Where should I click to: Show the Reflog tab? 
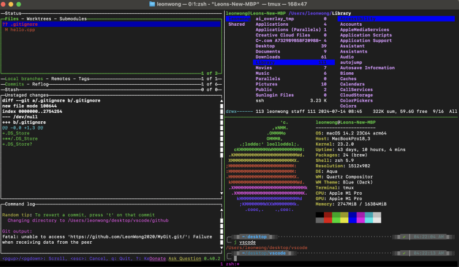[41, 84]
